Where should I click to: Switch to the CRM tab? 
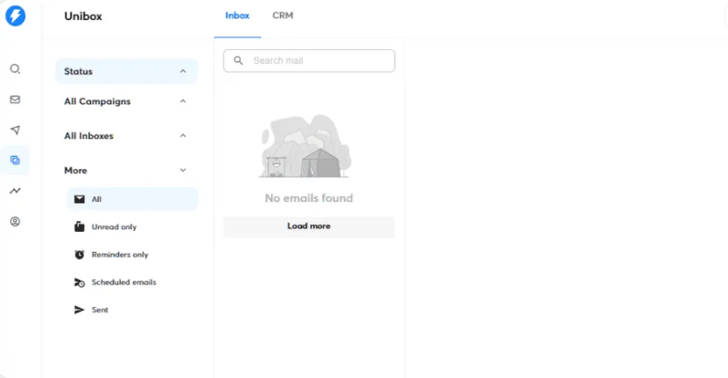[283, 16]
